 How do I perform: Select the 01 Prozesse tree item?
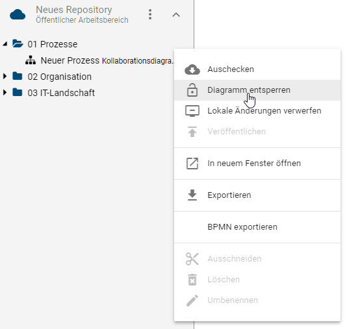pyautogui.click(x=53, y=44)
